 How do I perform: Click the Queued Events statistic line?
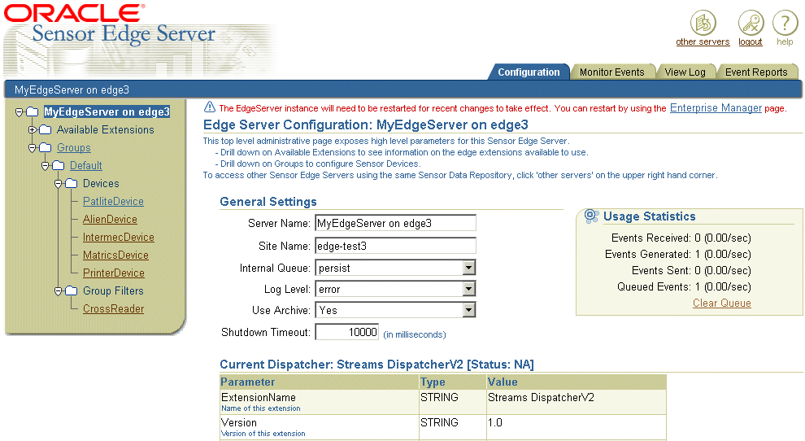[x=684, y=286]
